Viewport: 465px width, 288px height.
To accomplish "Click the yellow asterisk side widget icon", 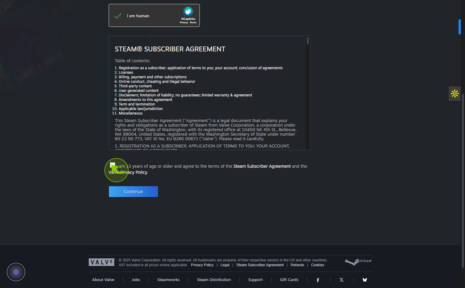I will 455,94.
